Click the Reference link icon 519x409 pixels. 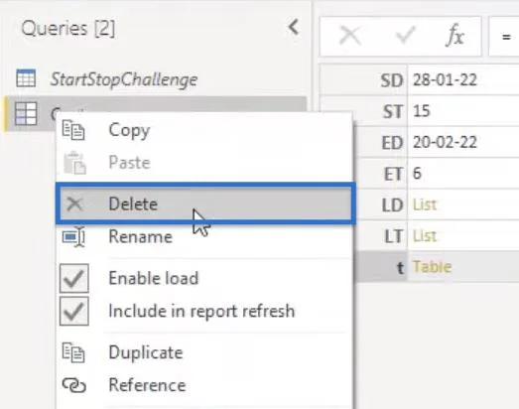tap(74, 385)
